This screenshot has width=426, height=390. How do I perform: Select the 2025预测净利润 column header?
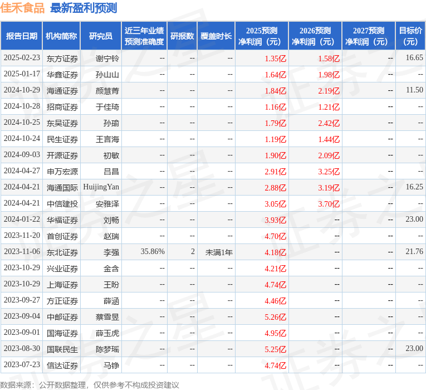coord(262,36)
